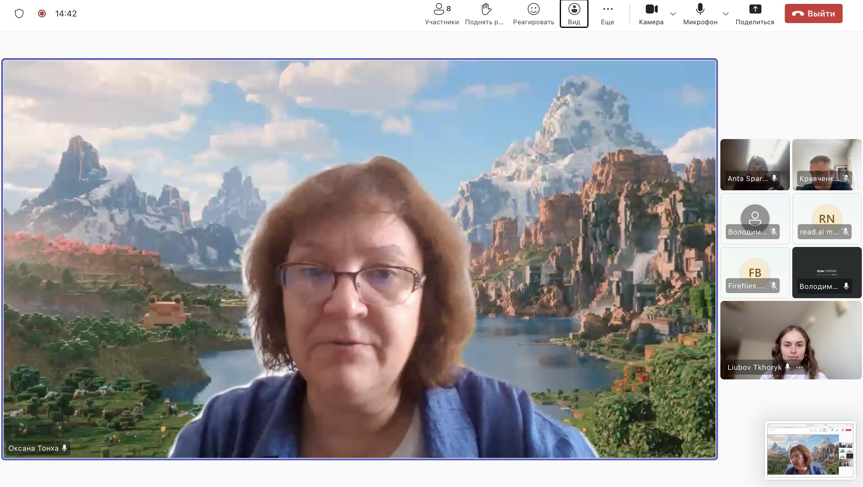Click muted mic icon on Кравченк... tile
863x487 pixels.
pos(846,178)
